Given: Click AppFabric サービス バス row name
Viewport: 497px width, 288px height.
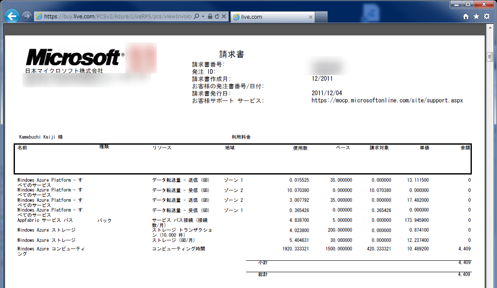Looking at the screenshot, I should coord(45,220).
